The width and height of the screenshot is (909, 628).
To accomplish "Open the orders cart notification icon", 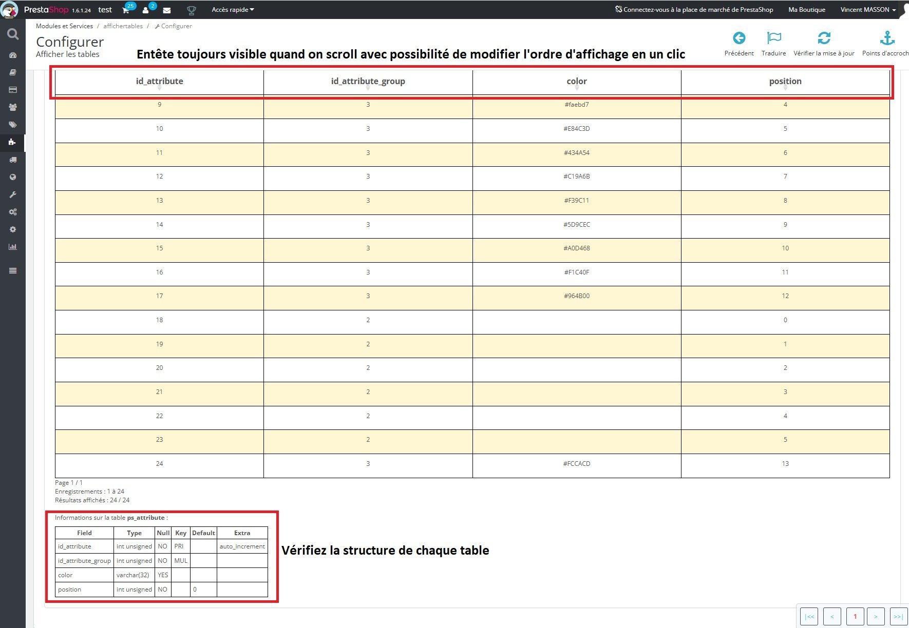I will pyautogui.click(x=126, y=10).
